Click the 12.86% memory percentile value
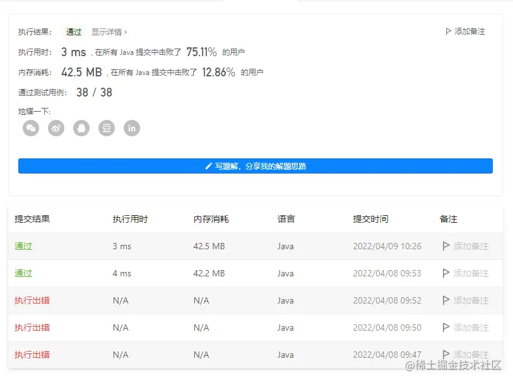The height and width of the screenshot is (383, 513). (218, 73)
